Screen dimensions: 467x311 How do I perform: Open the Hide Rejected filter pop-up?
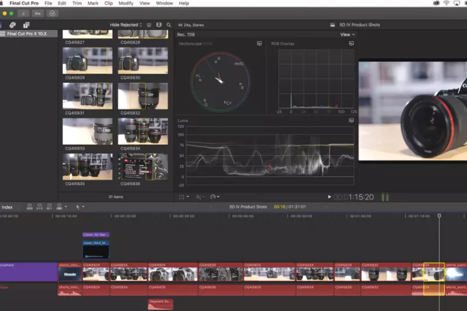point(126,25)
